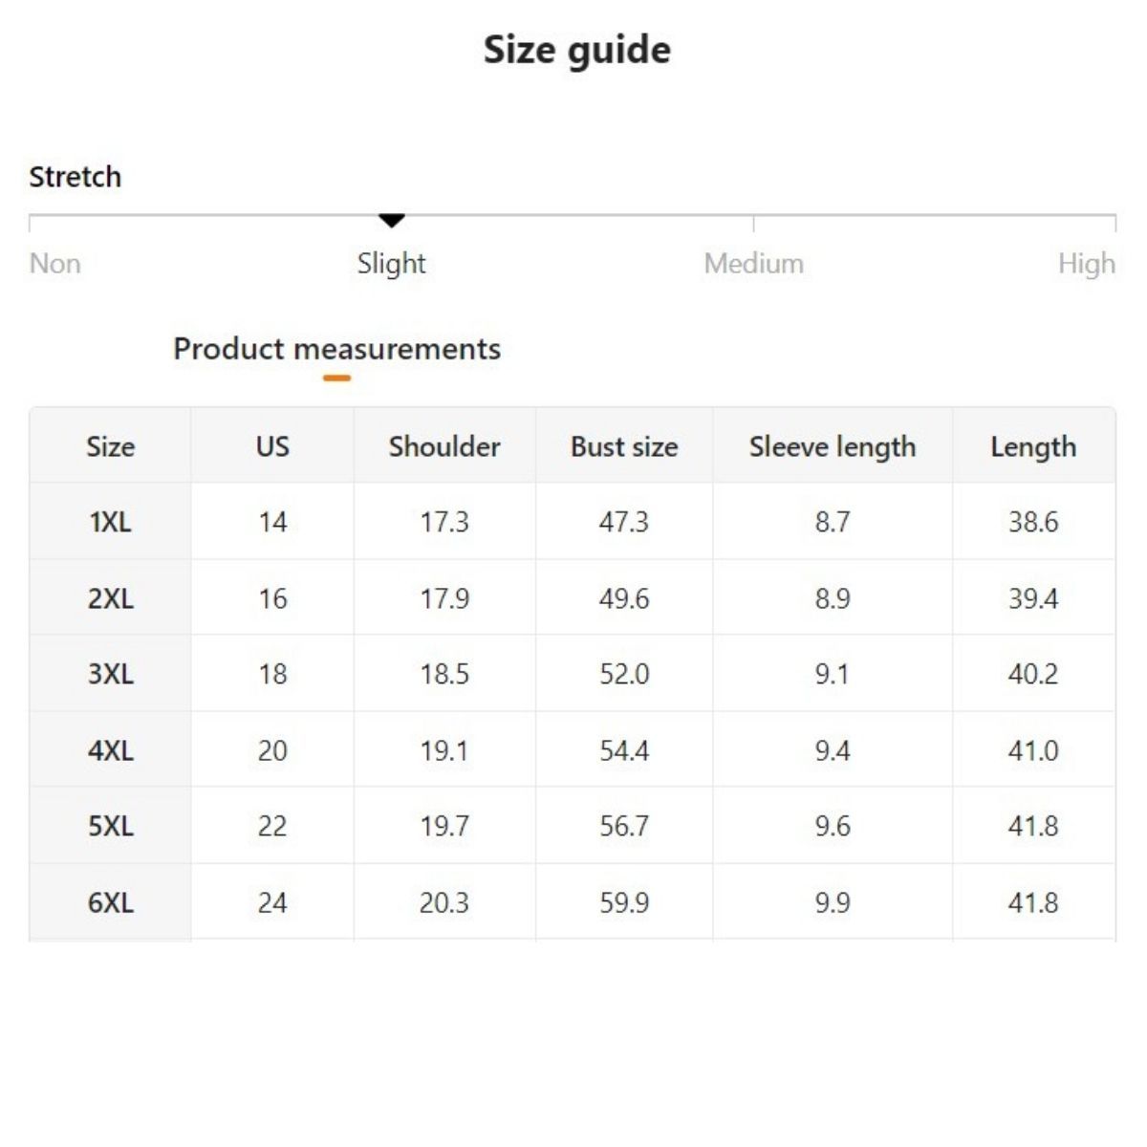The height and width of the screenshot is (1147, 1147).
Task: Select the Medium stretch level
Action: (x=753, y=264)
